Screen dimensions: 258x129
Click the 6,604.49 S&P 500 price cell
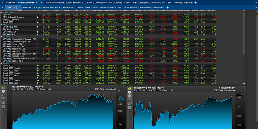pyautogui.click(x=46, y=15)
